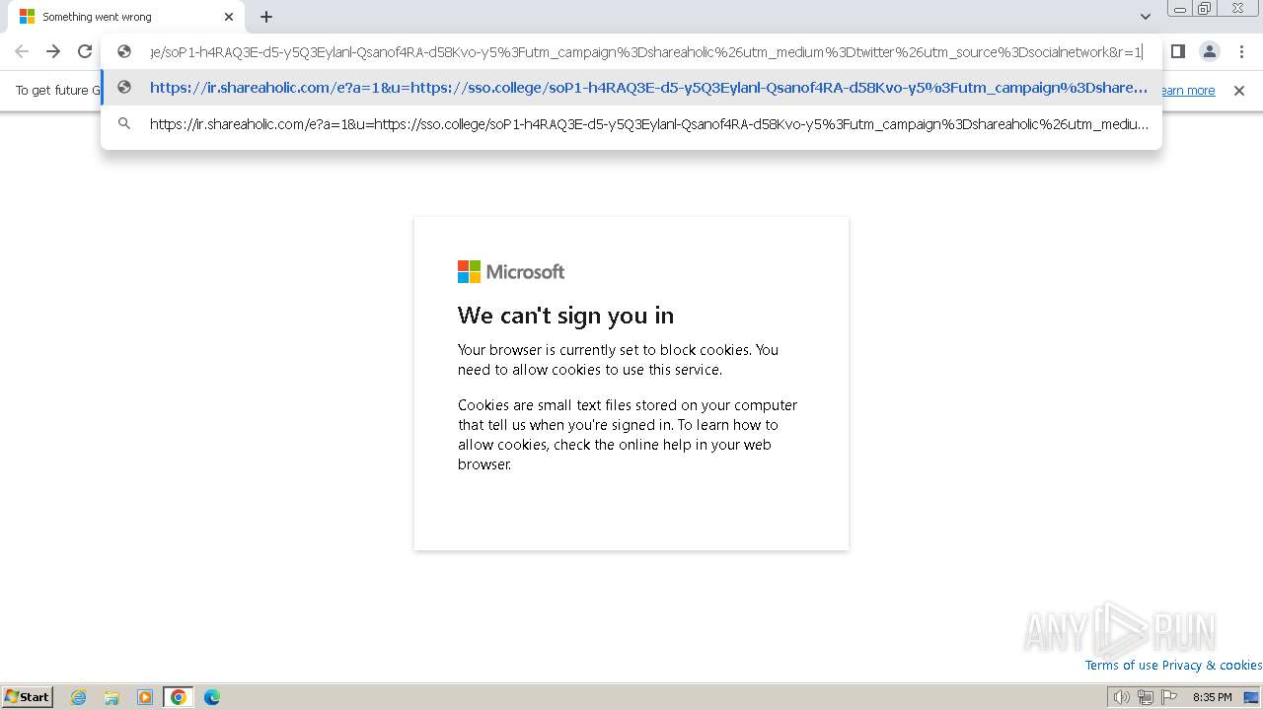Click in the address bar URL field
The width and height of the screenshot is (1263, 710).
click(645, 51)
